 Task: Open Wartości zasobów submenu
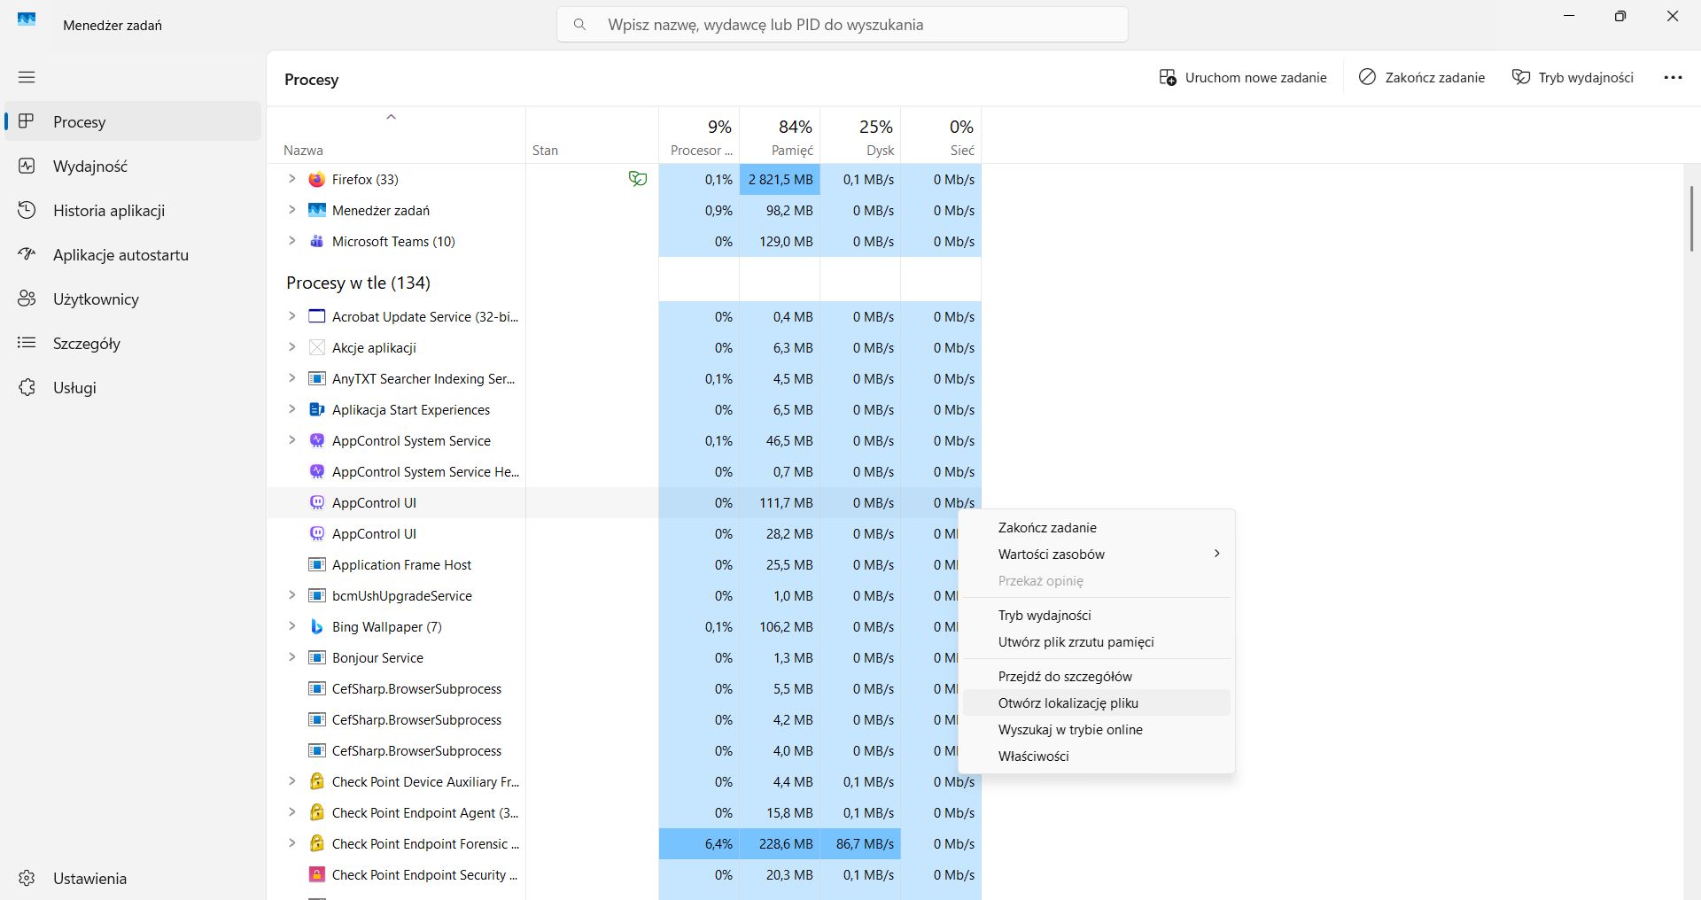pyautogui.click(x=1097, y=554)
